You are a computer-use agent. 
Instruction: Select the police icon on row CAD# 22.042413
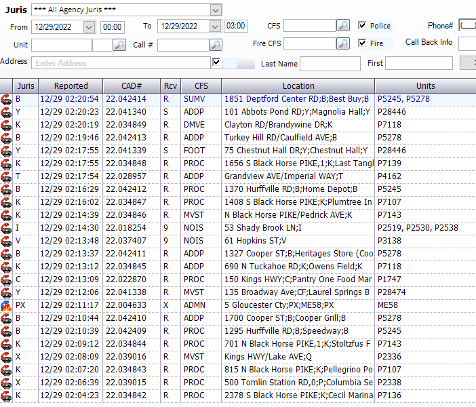click(6, 138)
